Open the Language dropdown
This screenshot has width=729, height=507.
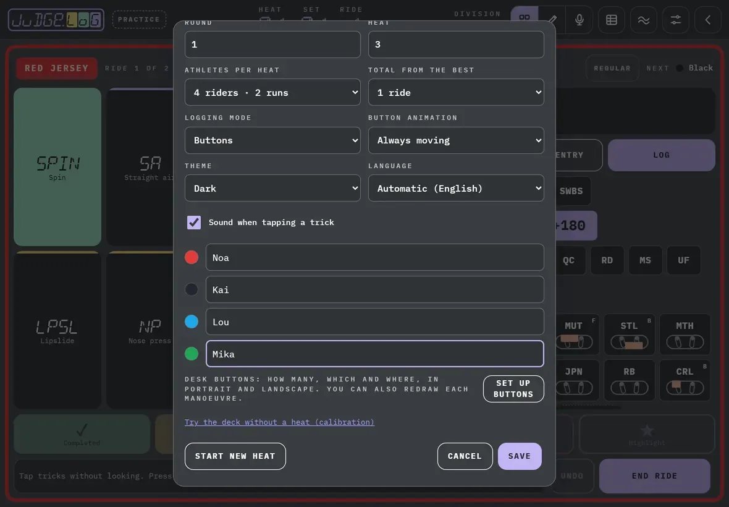click(456, 188)
